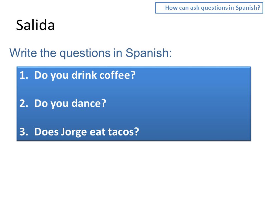Image resolution: width=265 pixels, height=199 pixels.
Task: Click the word "Does" in question three
Action: (46, 132)
